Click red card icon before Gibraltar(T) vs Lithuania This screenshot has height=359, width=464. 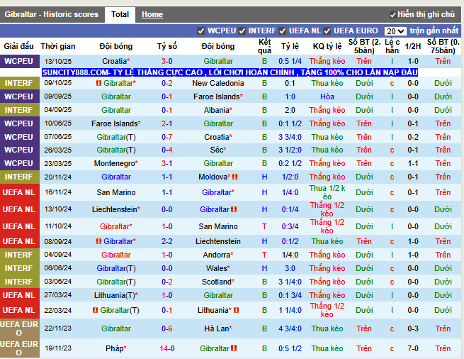tap(96, 310)
